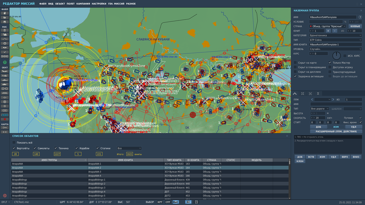Uncheck the Только Мастер checkbox
The image size is (365, 205).
pos(330,63)
